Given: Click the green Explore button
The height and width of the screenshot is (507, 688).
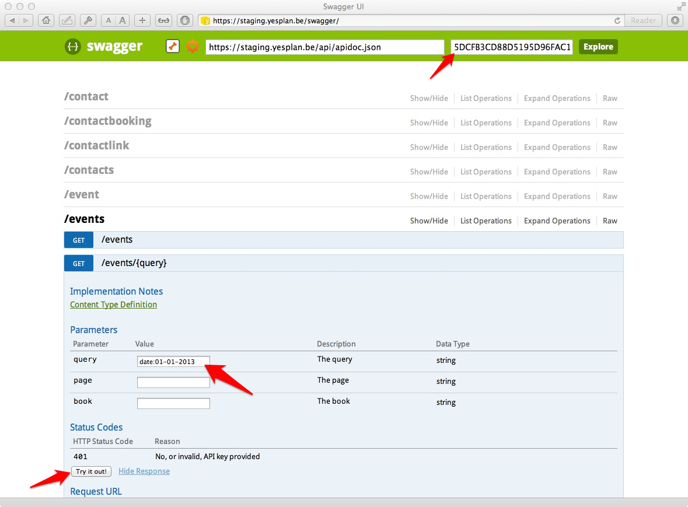Looking at the screenshot, I should click(x=598, y=47).
